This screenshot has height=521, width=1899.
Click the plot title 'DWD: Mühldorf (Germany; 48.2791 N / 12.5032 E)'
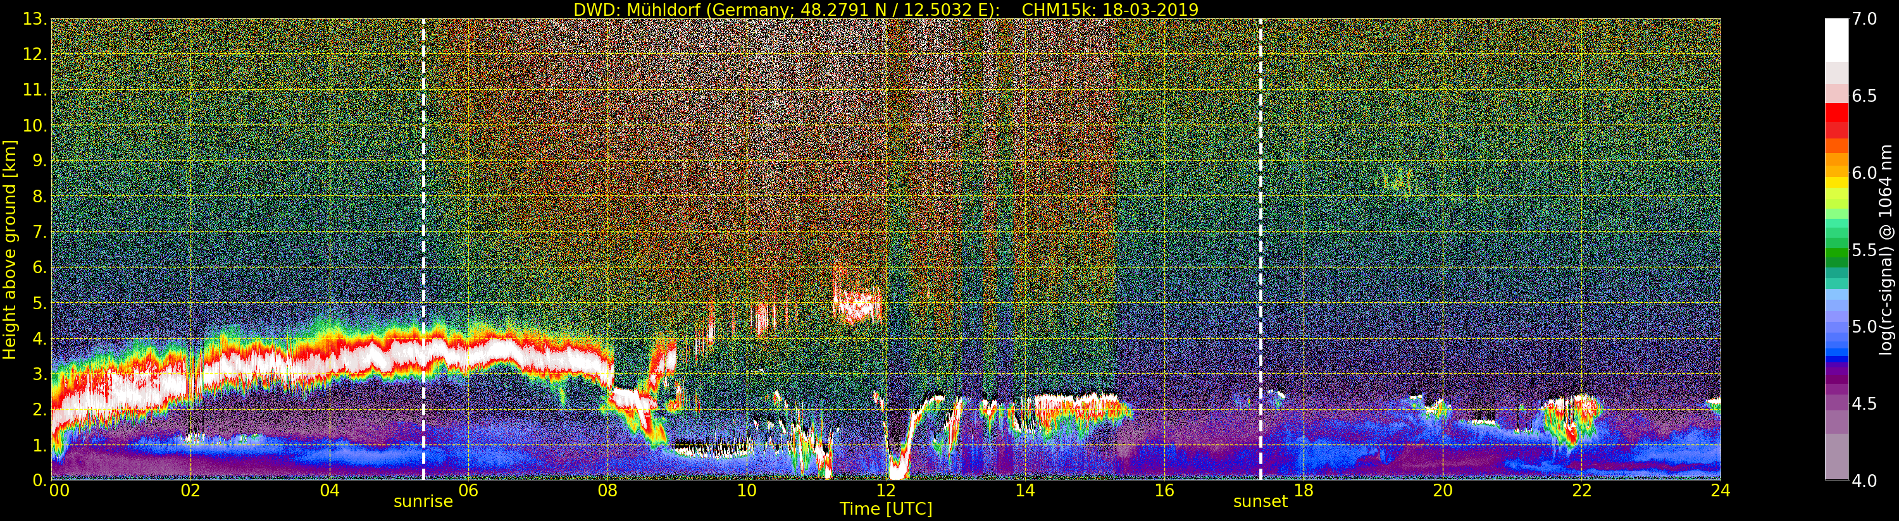(x=787, y=9)
